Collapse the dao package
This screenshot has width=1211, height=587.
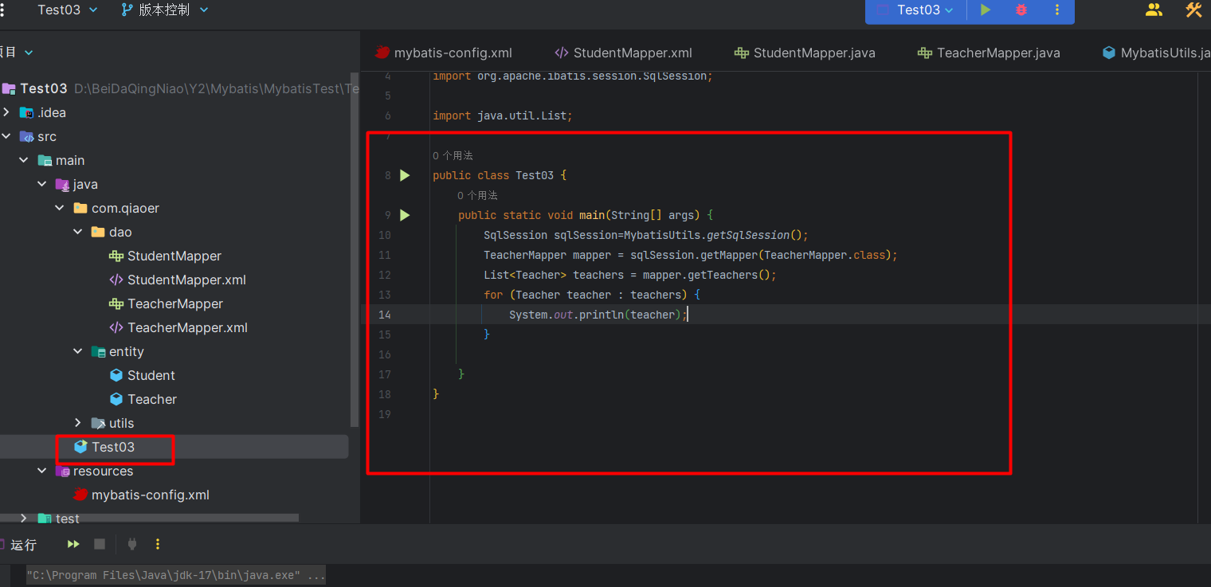[77, 232]
